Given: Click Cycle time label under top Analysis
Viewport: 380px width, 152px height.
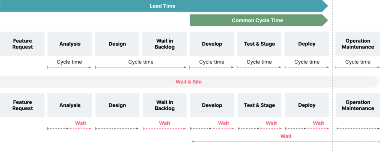Looking at the screenshot, I should 69,62.
